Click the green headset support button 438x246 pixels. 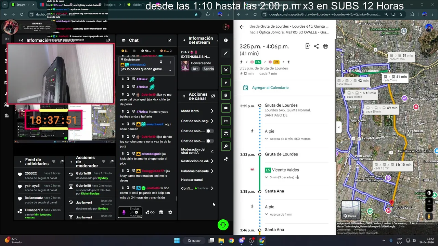tap(223, 224)
